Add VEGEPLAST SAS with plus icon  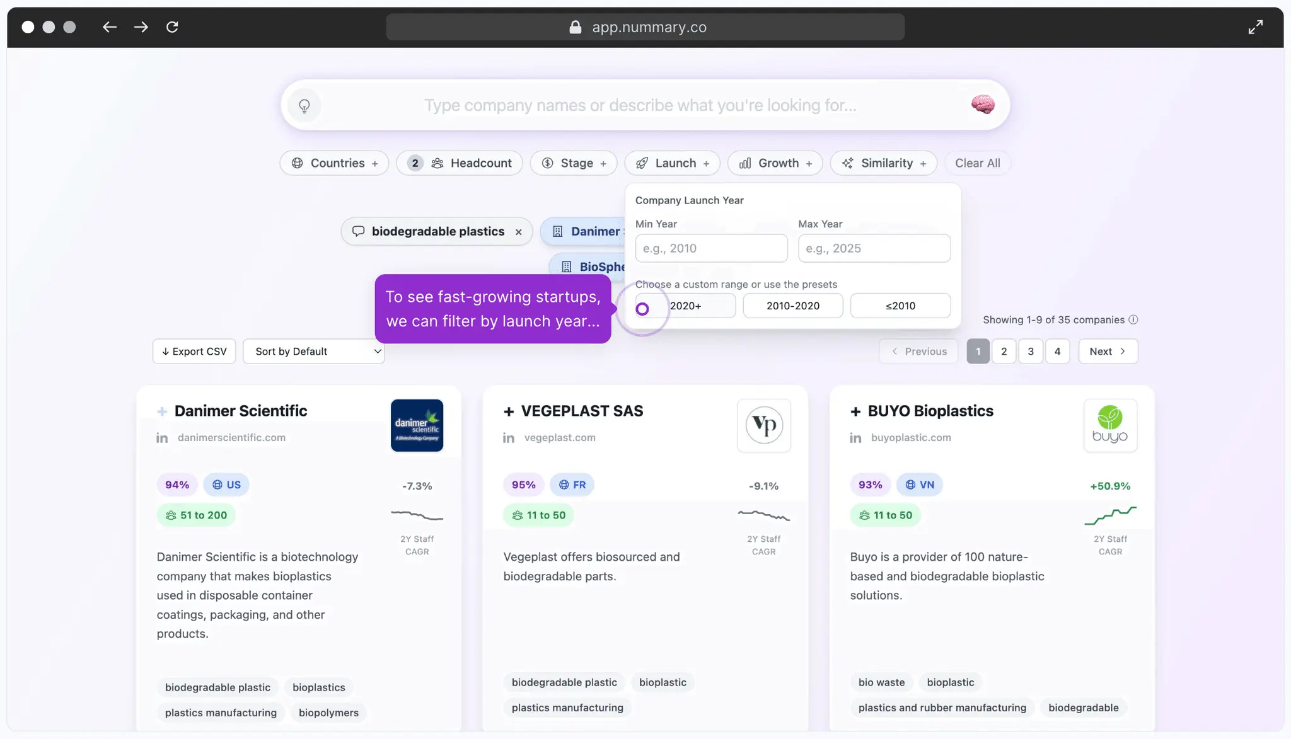click(x=509, y=411)
